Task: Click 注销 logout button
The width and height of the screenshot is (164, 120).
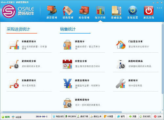Action: pyautogui.click(x=157, y=116)
